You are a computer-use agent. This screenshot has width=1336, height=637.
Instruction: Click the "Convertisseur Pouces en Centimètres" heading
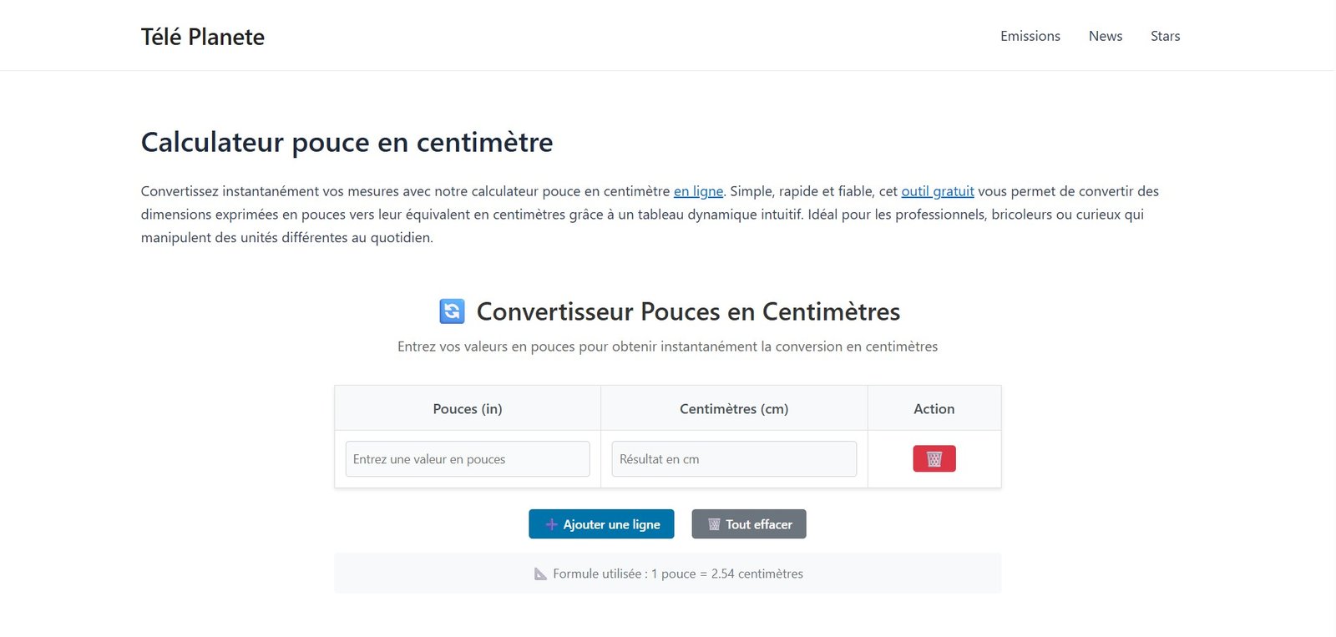(687, 311)
